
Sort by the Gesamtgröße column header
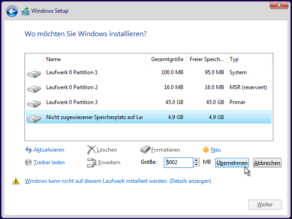click(x=165, y=59)
